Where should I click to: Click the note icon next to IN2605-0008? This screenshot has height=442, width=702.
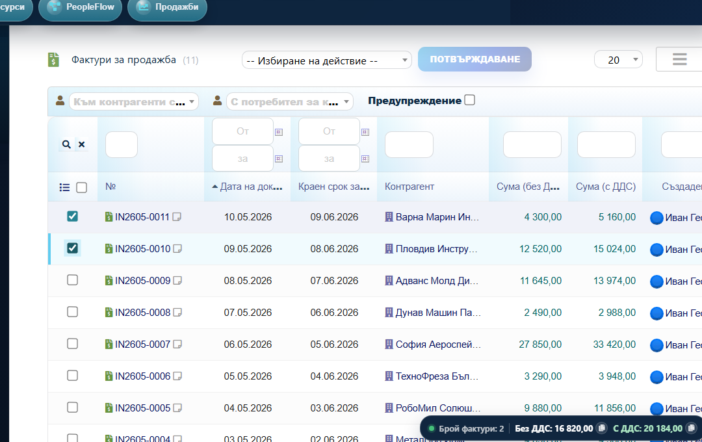(x=177, y=313)
